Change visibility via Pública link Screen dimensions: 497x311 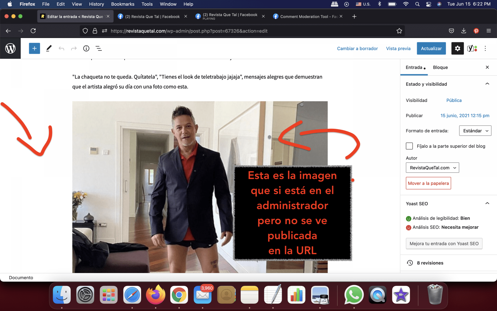pyautogui.click(x=454, y=100)
